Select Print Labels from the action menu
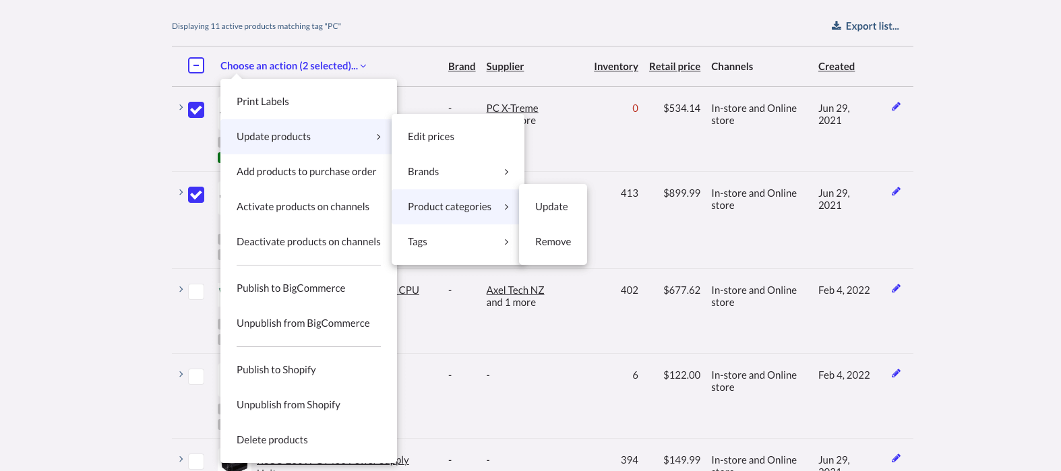This screenshot has width=1061, height=471. point(263,102)
